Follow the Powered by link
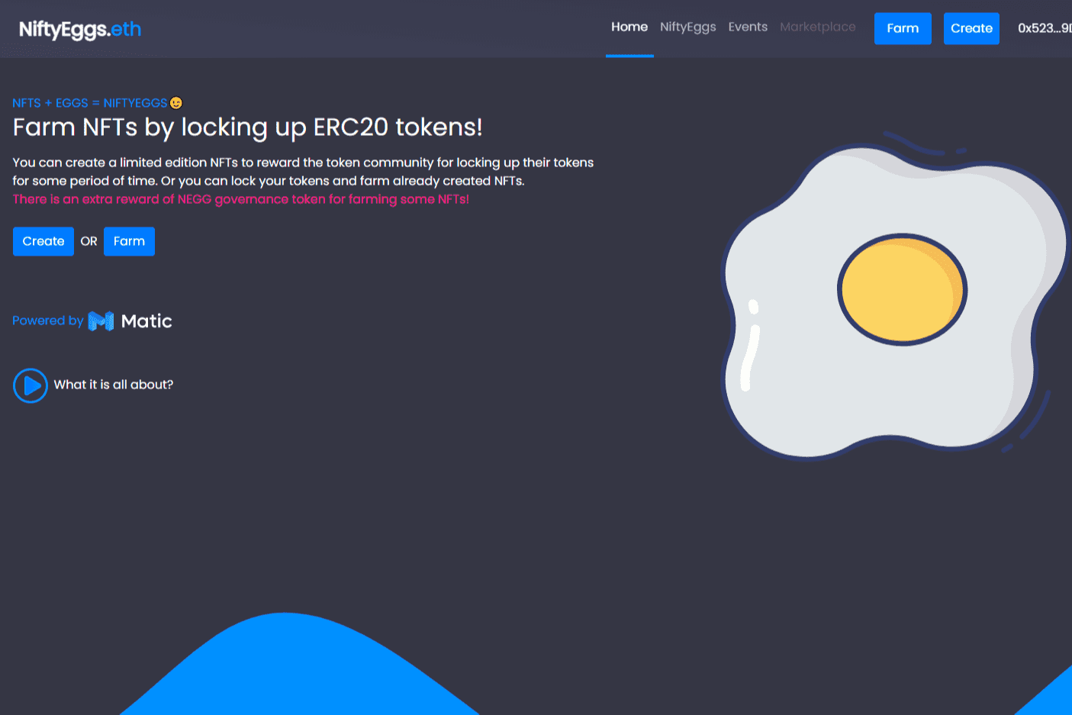 click(47, 320)
